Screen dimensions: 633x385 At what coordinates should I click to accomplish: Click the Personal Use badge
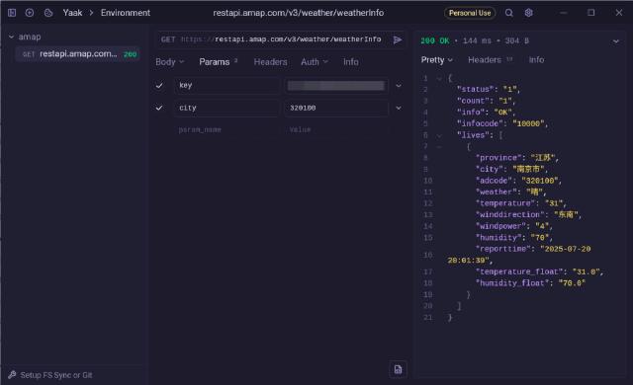470,13
